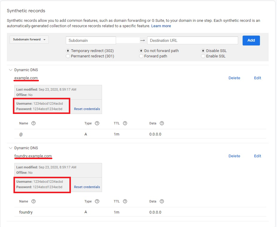Click the help icon beside foundry Data column
Screen dimensions: 277x227
pyautogui.click(x=162, y=201)
